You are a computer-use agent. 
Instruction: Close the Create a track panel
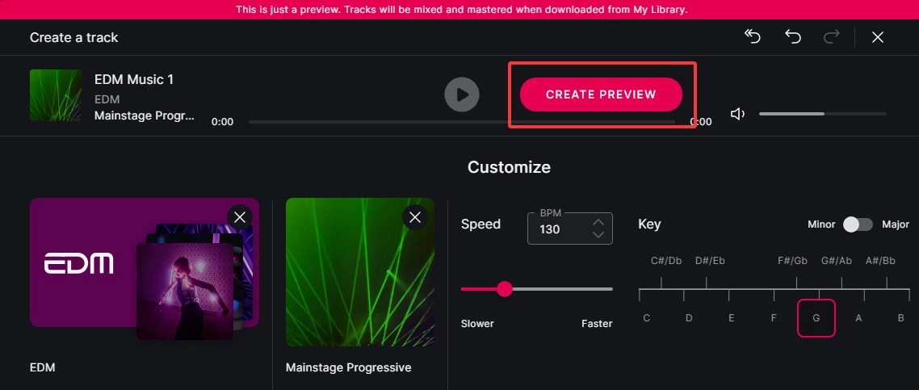(x=877, y=37)
